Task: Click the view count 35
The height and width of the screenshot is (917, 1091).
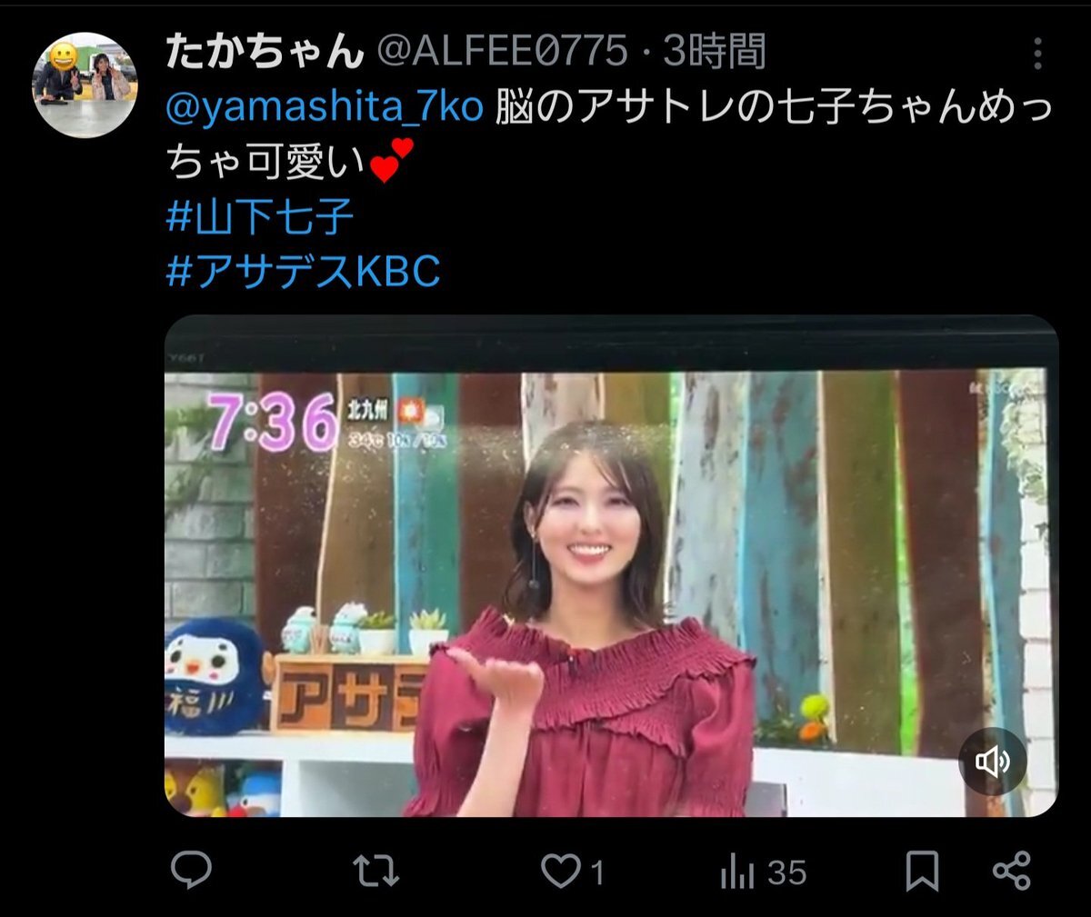Action: tap(786, 873)
